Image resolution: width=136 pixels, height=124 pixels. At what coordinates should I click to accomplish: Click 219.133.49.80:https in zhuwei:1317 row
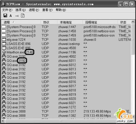(97, 111)
